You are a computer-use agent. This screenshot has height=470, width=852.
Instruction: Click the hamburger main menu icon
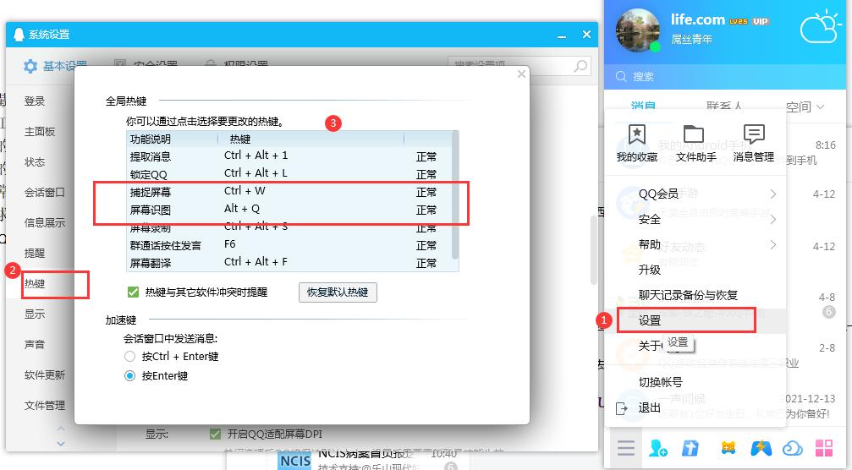point(625,448)
